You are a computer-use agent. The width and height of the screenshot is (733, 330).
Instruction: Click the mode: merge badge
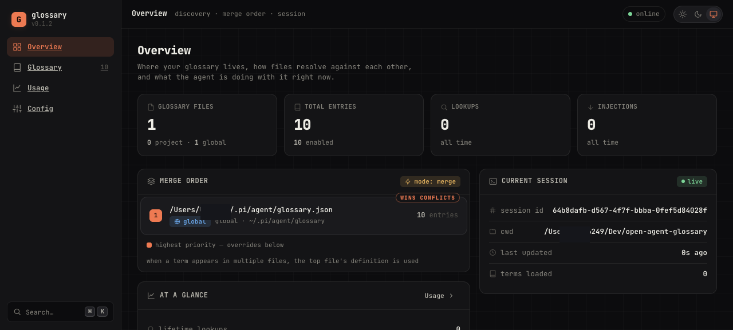point(430,182)
